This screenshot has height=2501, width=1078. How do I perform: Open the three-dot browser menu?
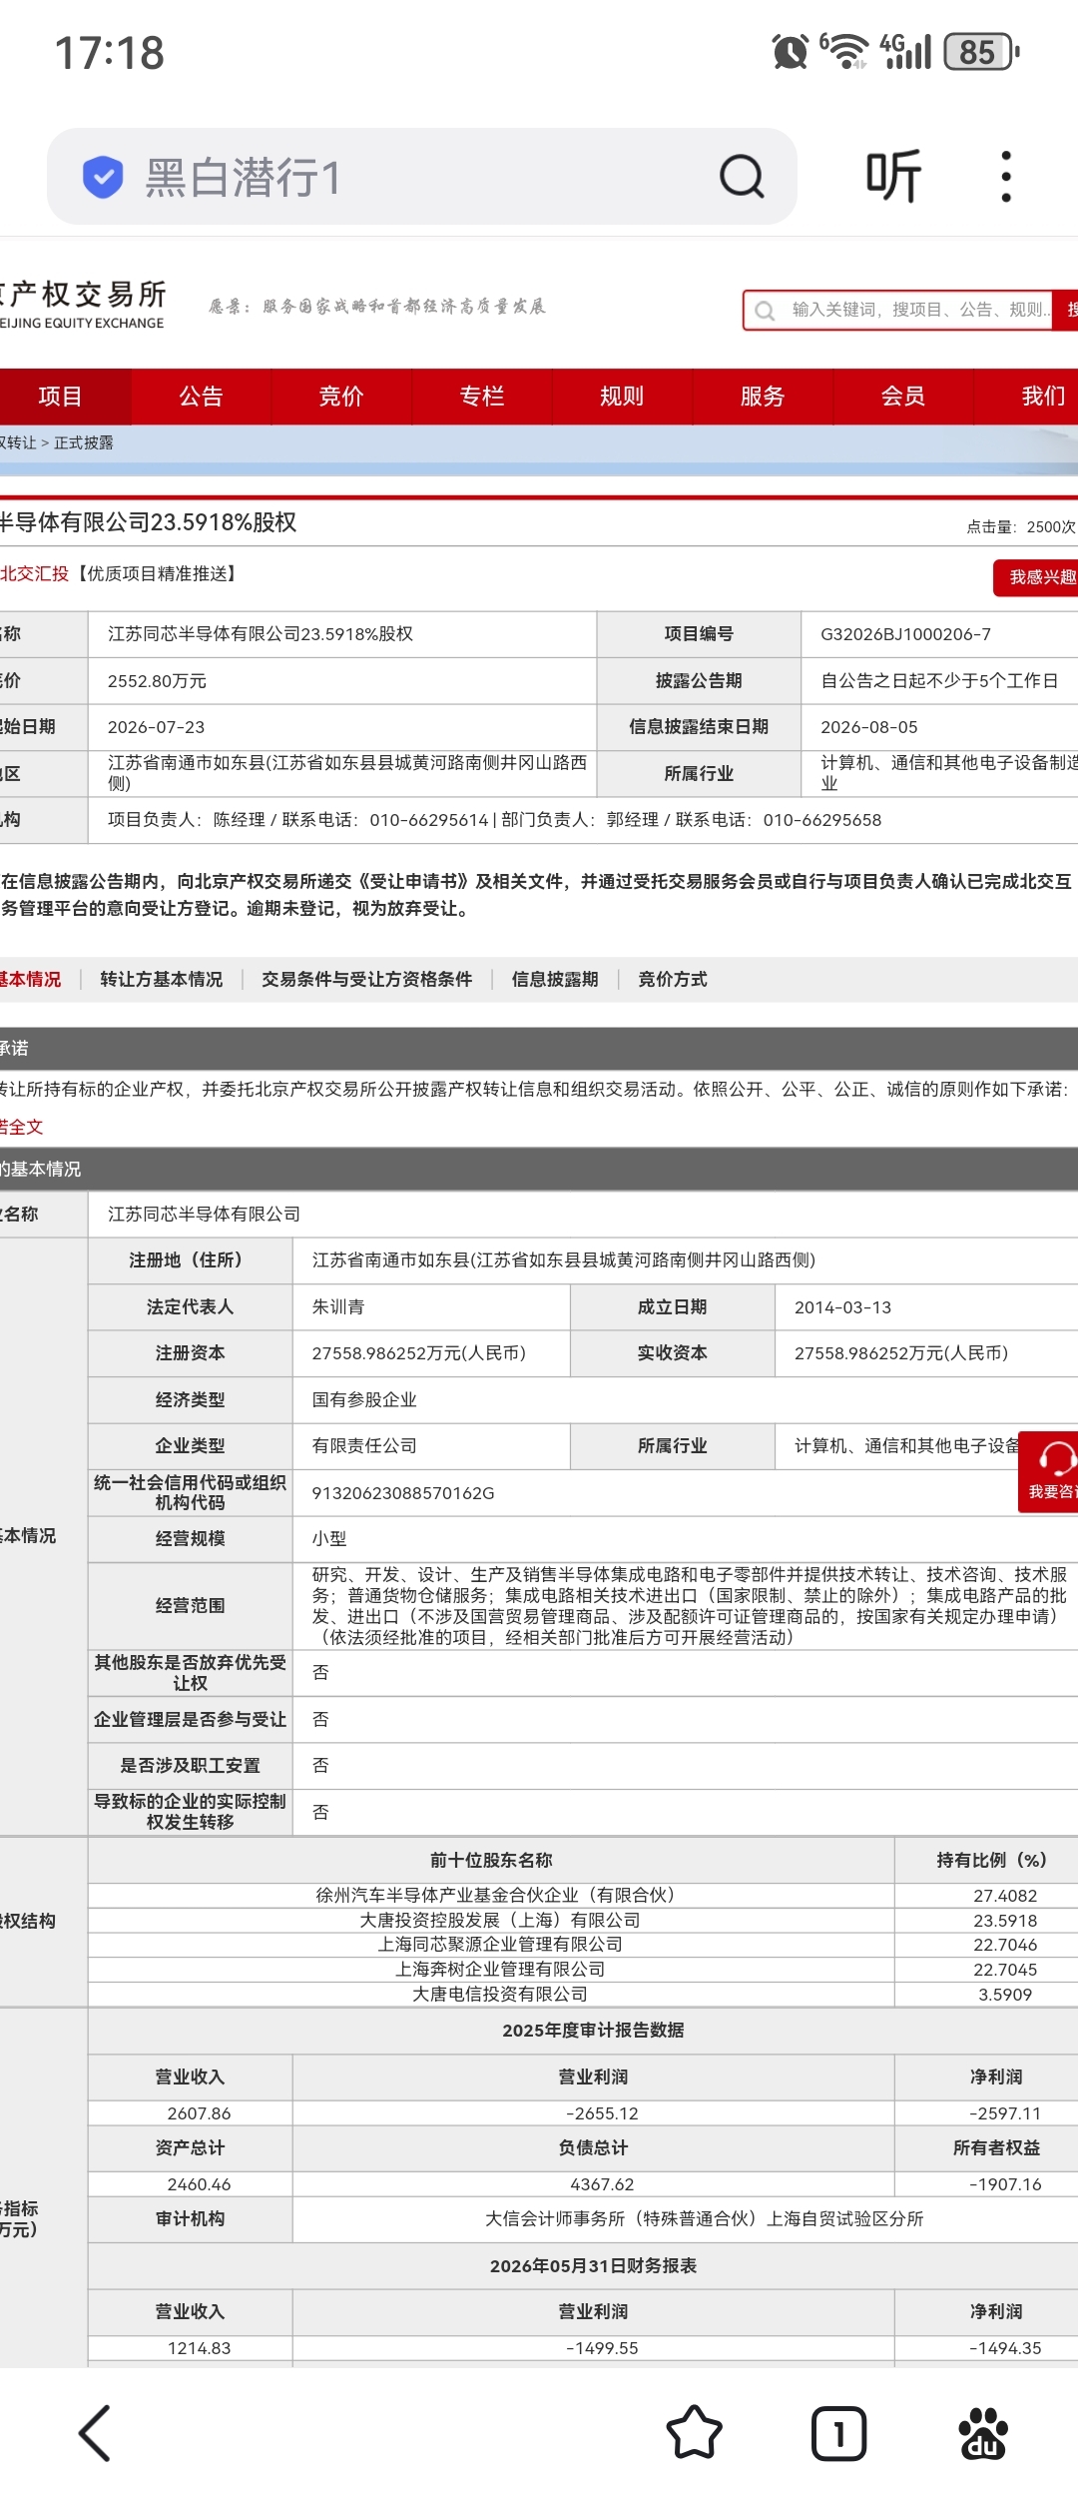1006,177
